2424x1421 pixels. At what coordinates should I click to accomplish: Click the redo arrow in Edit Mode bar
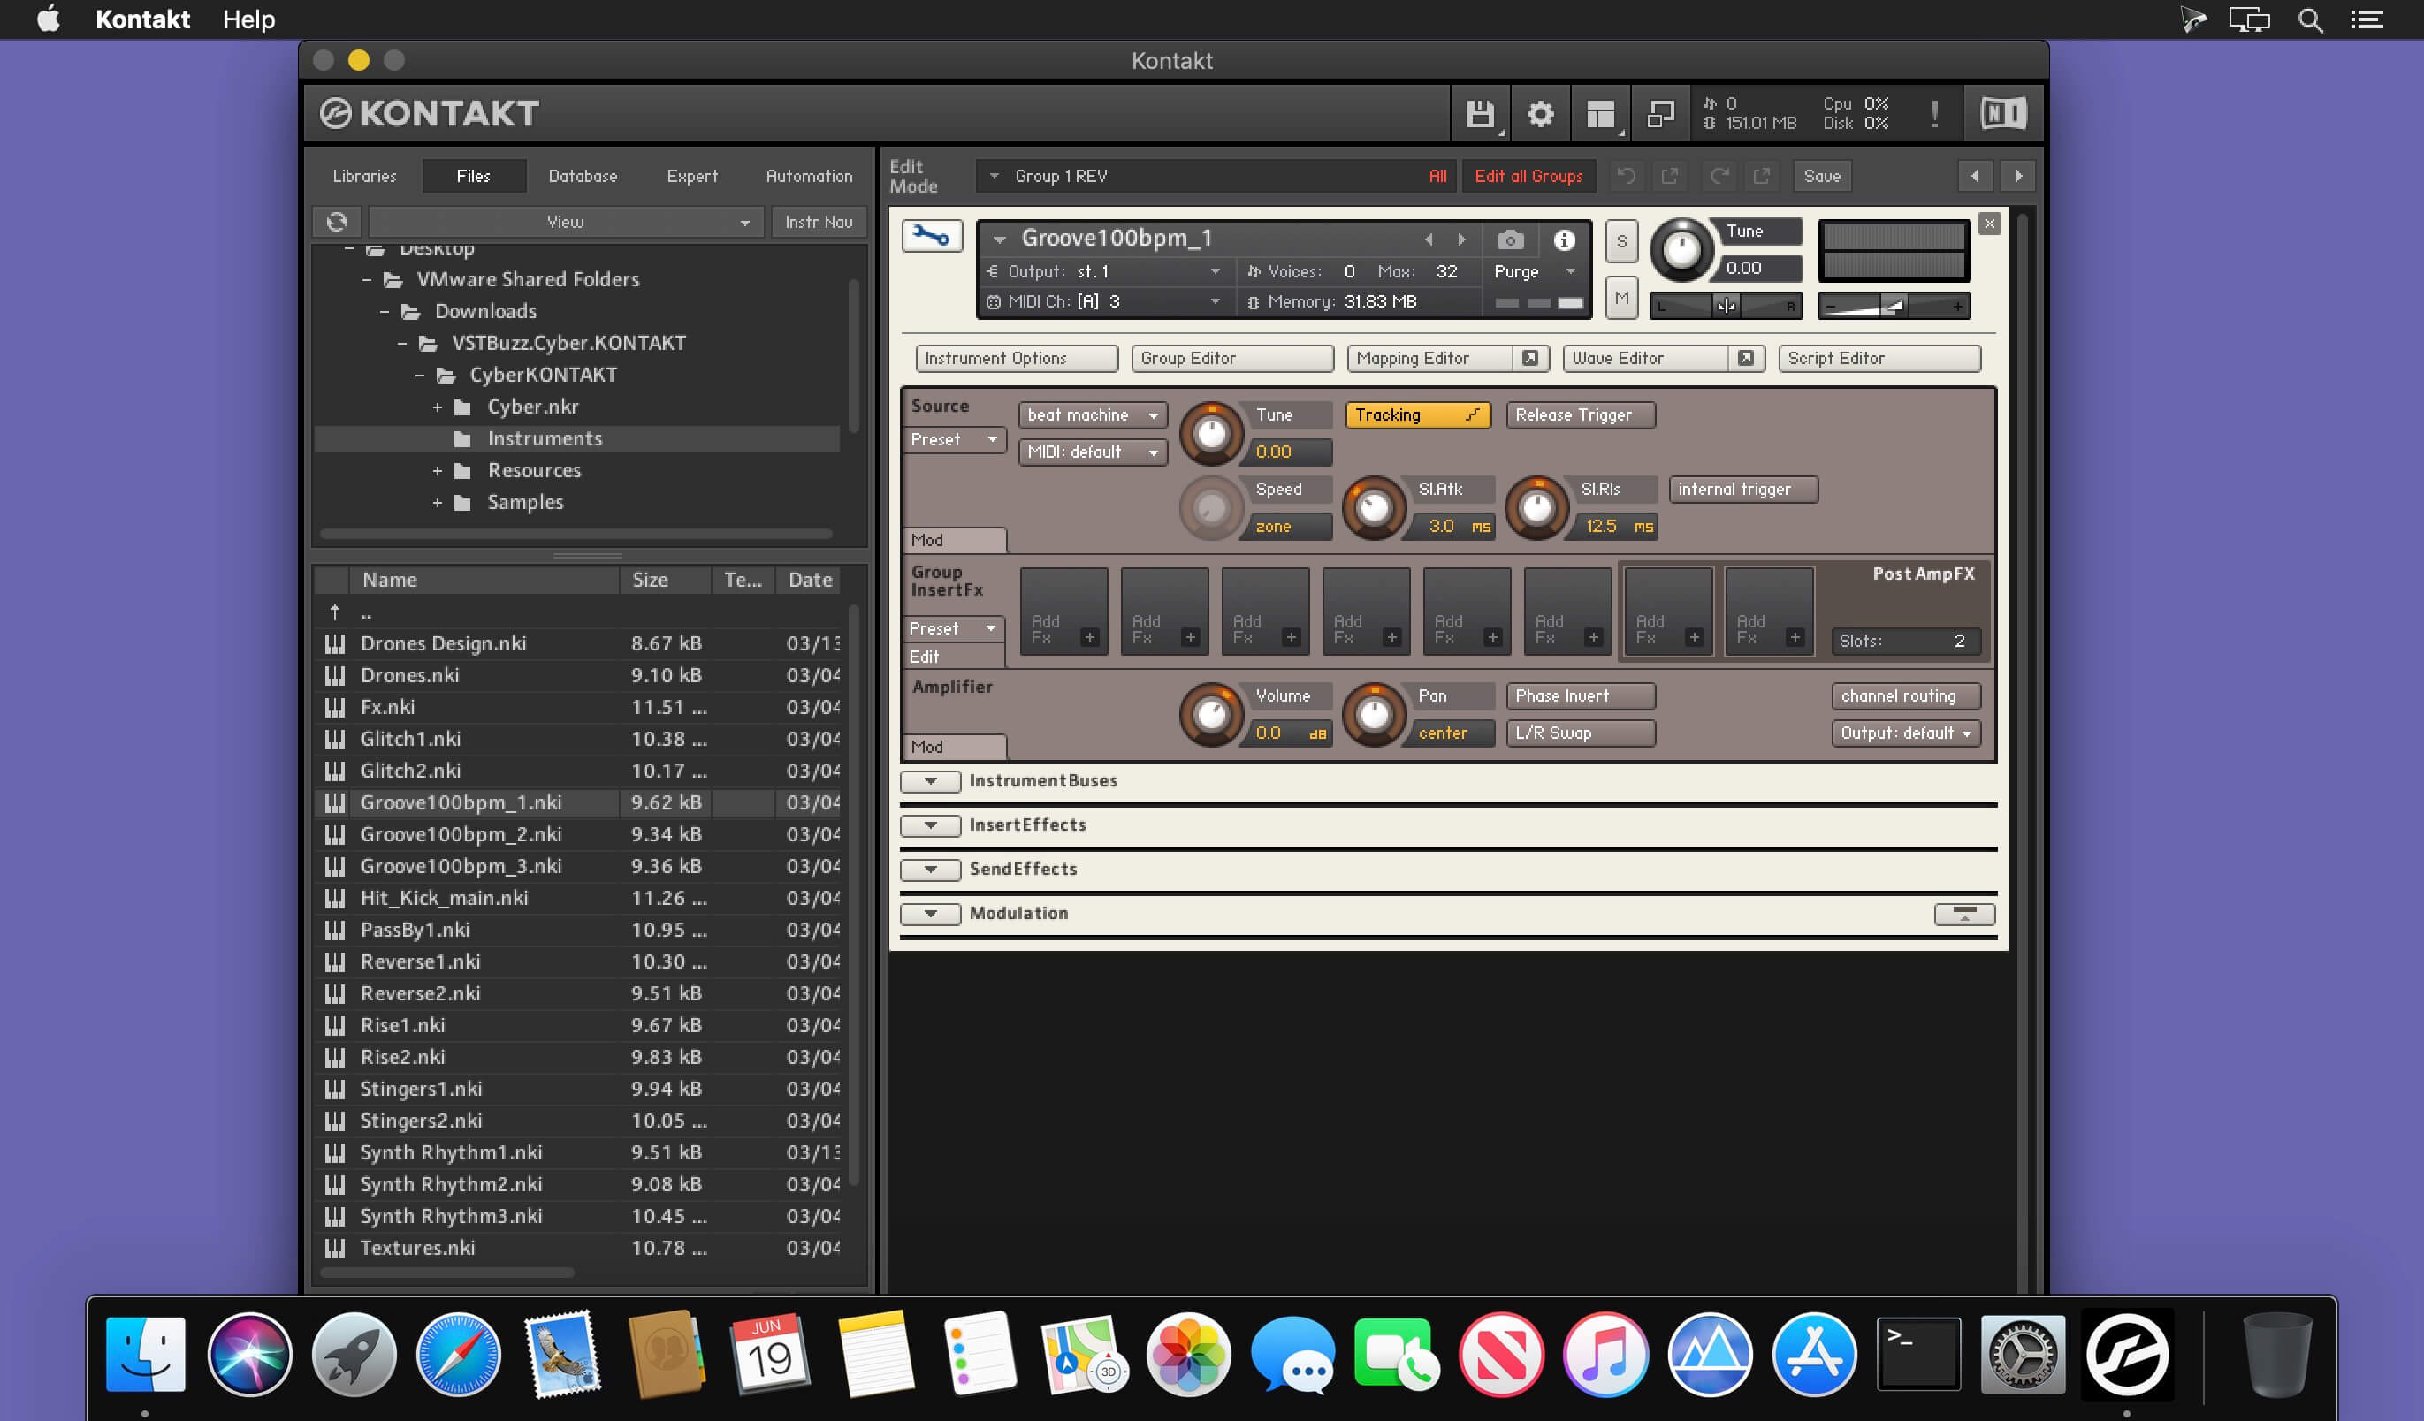tap(1719, 176)
